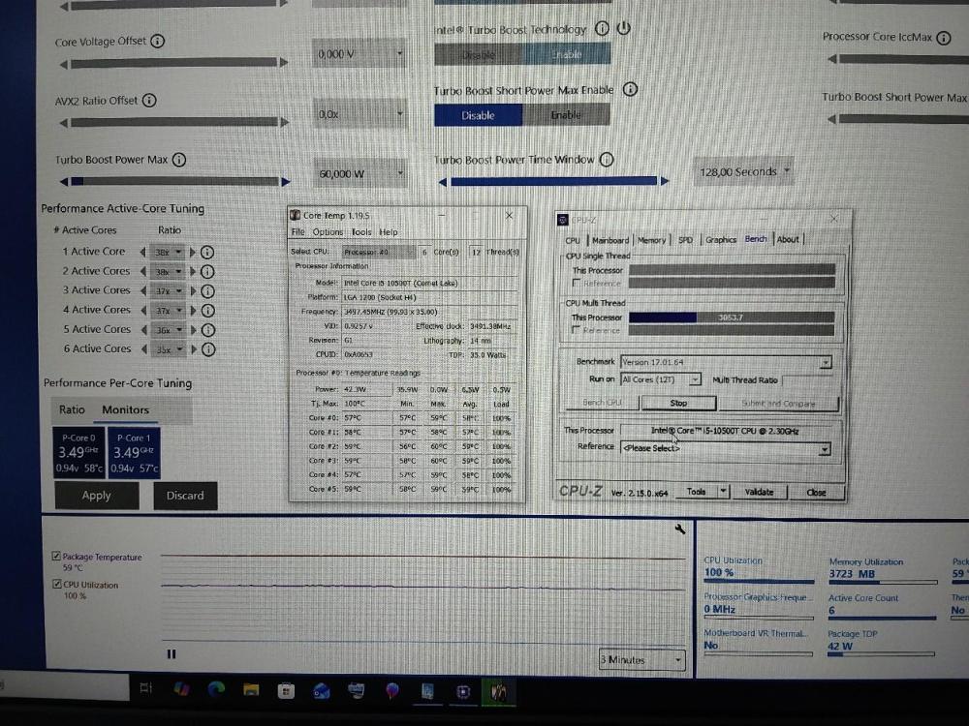This screenshot has height=726, width=969.
Task: Pause the monitoring graph
Action: [172, 653]
